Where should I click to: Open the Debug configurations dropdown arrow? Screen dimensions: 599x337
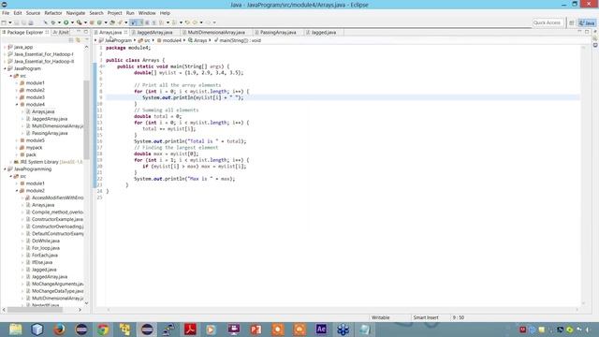tap(59, 22)
